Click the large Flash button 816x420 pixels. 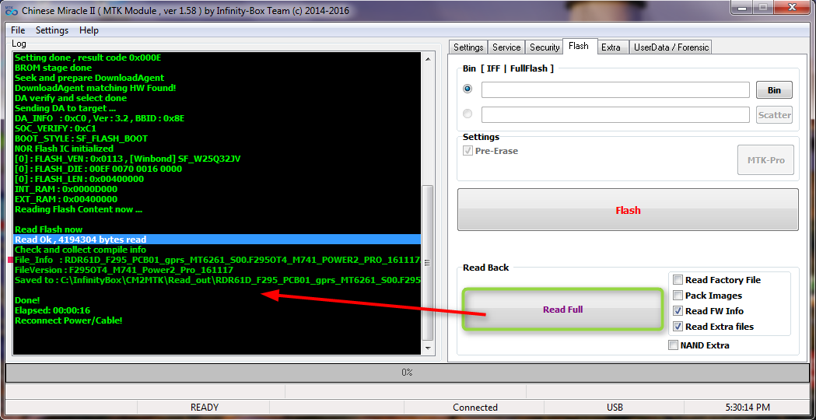[x=628, y=210]
